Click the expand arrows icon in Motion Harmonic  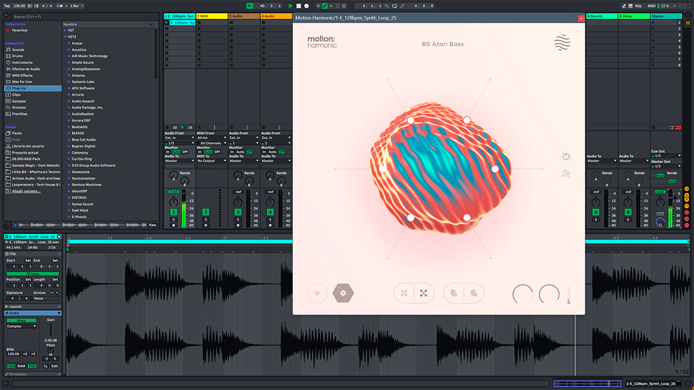pos(423,293)
